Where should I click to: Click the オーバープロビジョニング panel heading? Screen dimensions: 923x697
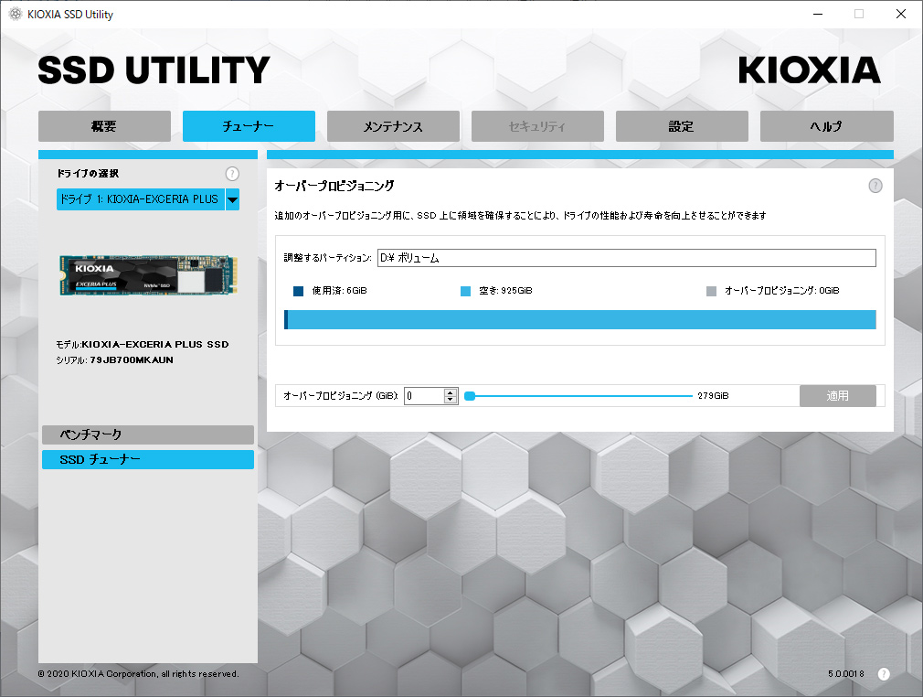(334, 187)
